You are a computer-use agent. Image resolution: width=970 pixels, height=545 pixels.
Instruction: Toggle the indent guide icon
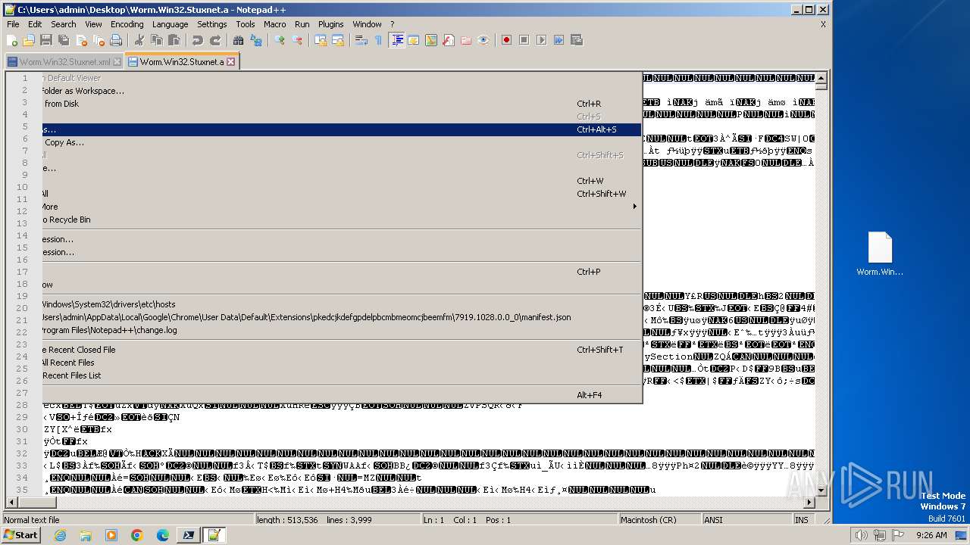(x=396, y=40)
